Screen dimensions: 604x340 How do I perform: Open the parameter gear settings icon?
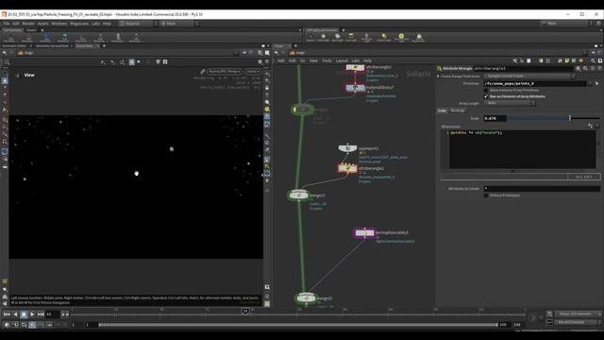click(579, 69)
